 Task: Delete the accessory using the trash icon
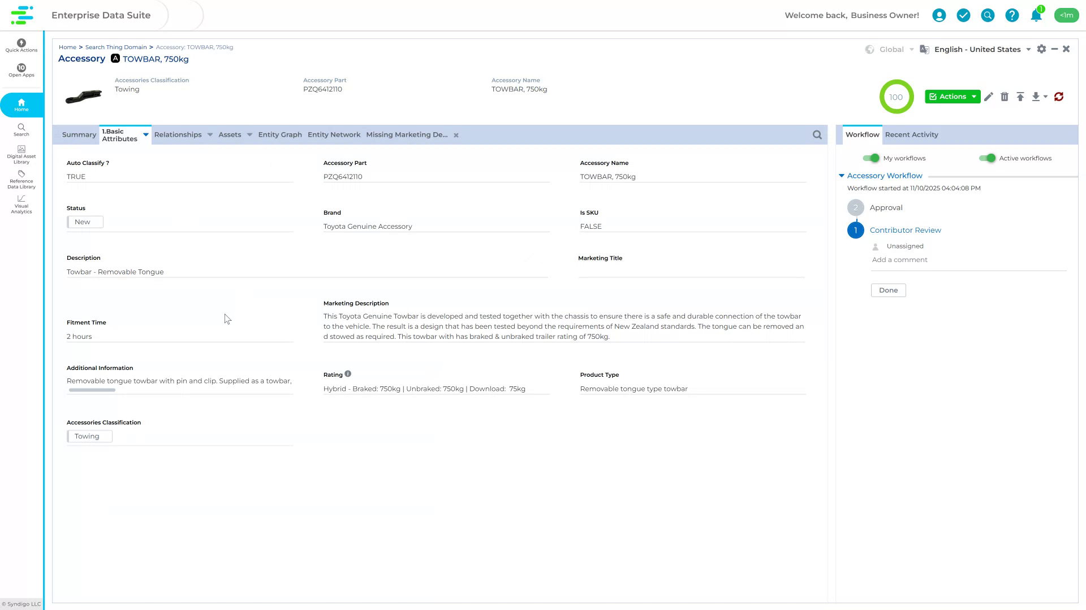click(x=1005, y=97)
